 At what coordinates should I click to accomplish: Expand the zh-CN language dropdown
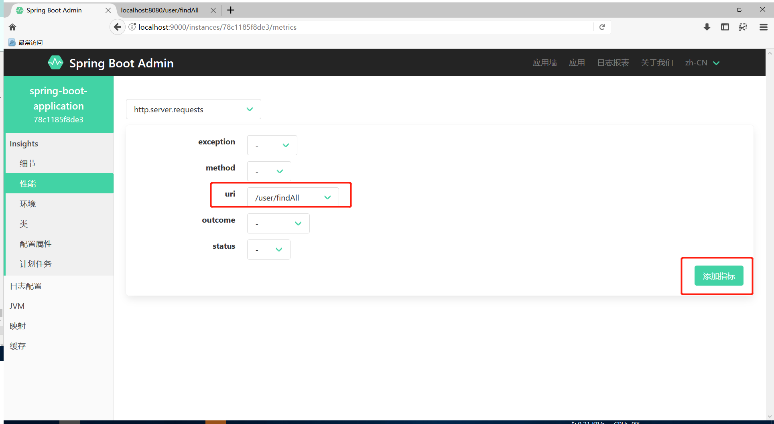[702, 63]
